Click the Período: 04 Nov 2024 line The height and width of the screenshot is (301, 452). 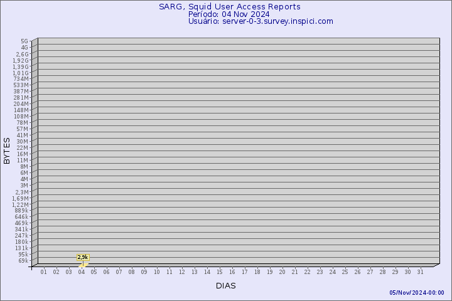pyautogui.click(x=229, y=14)
